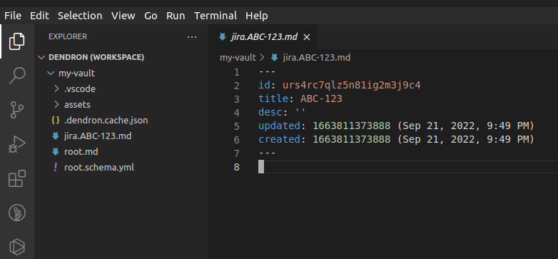Image resolution: width=558 pixels, height=259 pixels.
Task: Open the Selection menu
Action: coord(80,16)
